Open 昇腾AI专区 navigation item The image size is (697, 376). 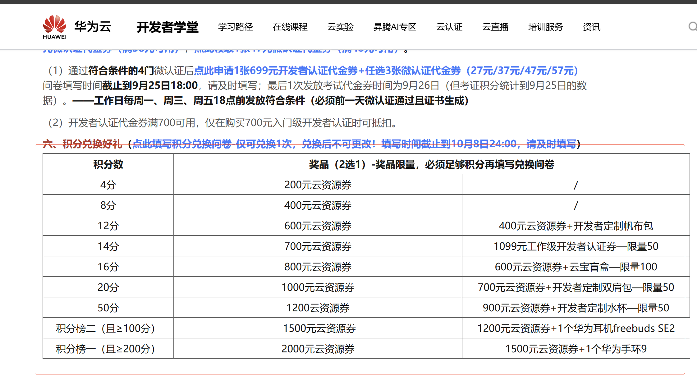tap(395, 27)
